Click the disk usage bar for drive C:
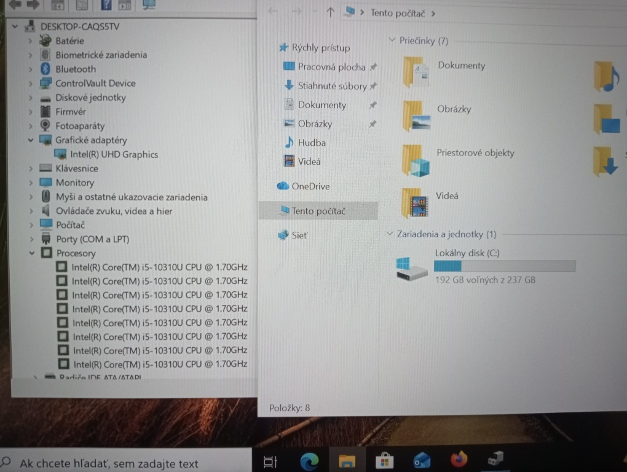Image resolution: width=627 pixels, height=472 pixels. pos(504,265)
